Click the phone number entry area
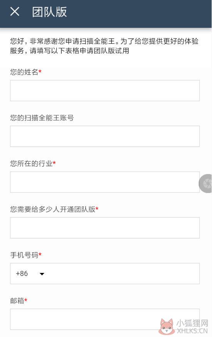 (x=123, y=274)
